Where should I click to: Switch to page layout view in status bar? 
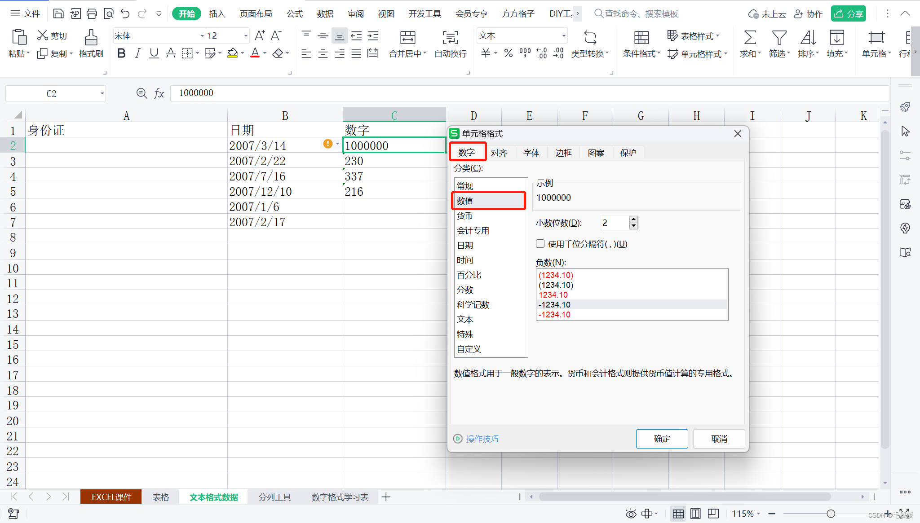click(695, 514)
